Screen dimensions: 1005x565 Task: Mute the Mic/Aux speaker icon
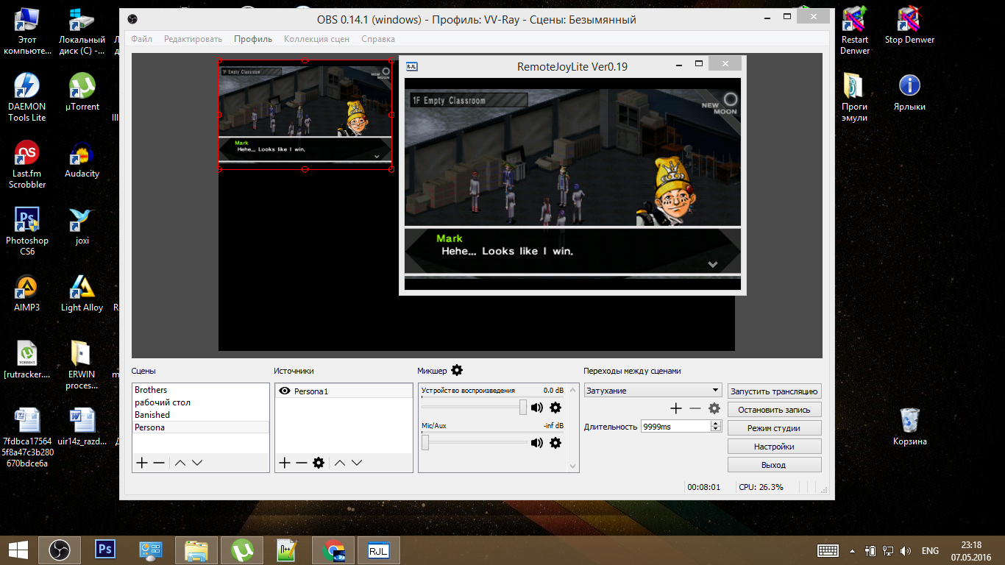click(537, 443)
